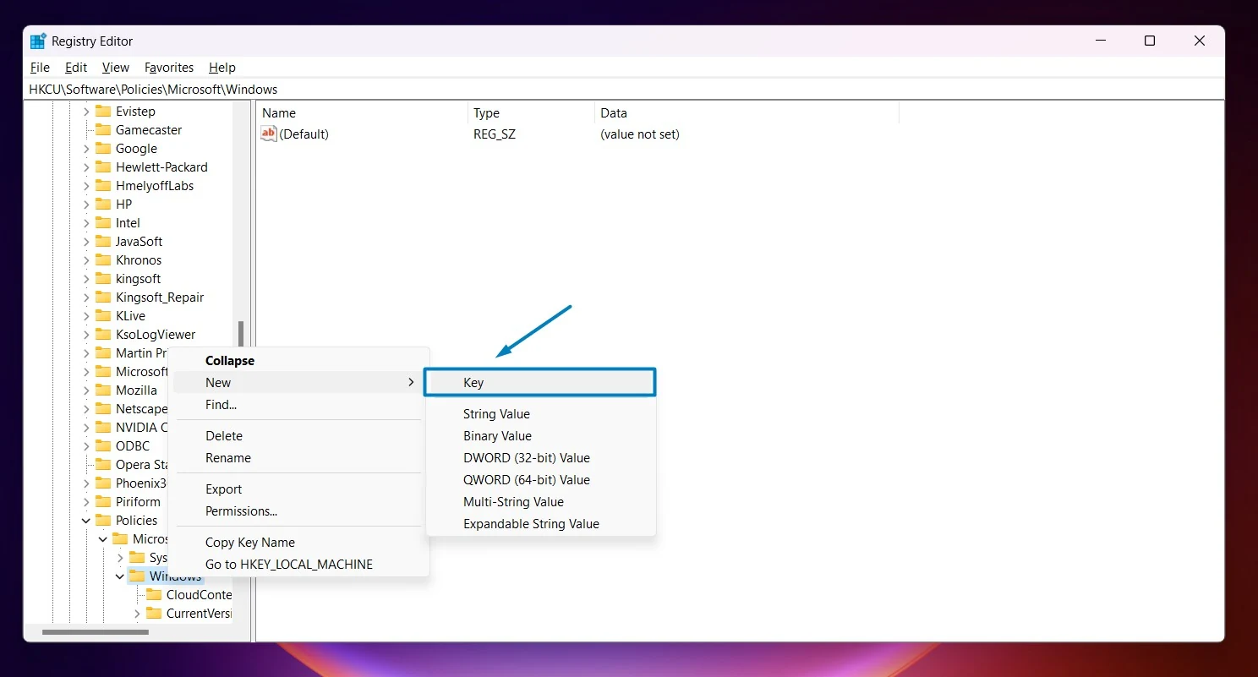
Task: Click Permissions... in the context menu
Action: [x=241, y=510]
